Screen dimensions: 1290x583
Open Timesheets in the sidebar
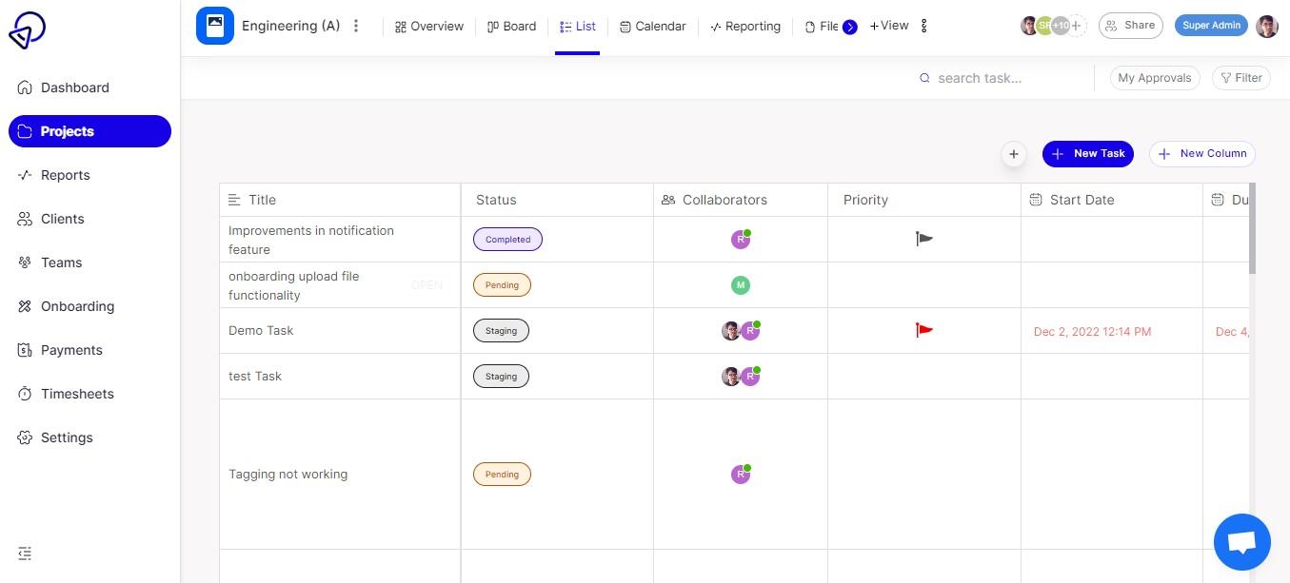(77, 394)
